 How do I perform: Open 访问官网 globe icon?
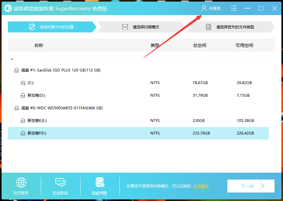click(x=21, y=182)
